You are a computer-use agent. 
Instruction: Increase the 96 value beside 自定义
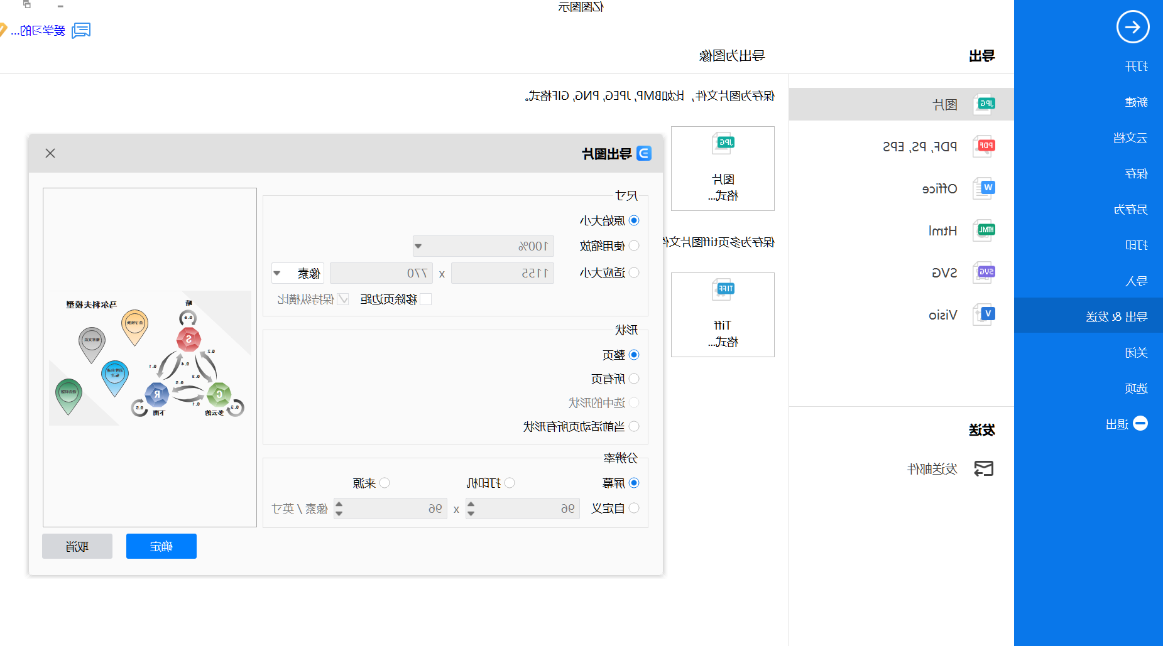tap(471, 503)
